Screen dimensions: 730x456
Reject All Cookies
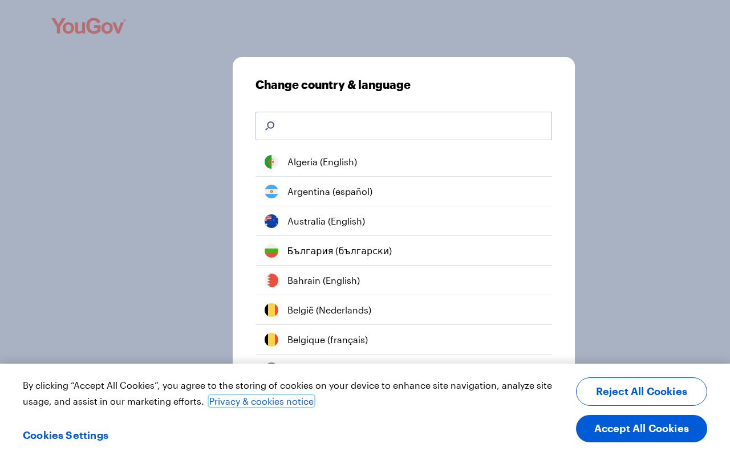[642, 392]
